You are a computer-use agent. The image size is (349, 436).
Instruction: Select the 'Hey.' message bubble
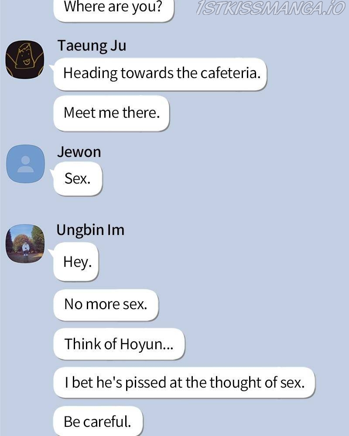[76, 262]
